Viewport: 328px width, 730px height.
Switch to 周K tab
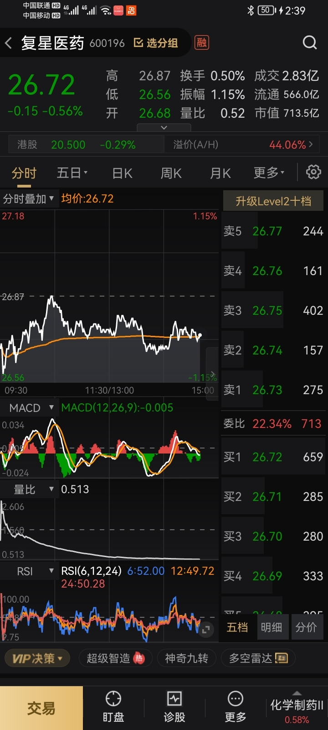pyautogui.click(x=171, y=173)
